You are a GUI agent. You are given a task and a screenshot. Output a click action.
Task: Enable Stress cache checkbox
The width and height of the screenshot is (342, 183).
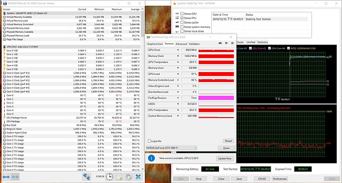click(x=182, y=22)
